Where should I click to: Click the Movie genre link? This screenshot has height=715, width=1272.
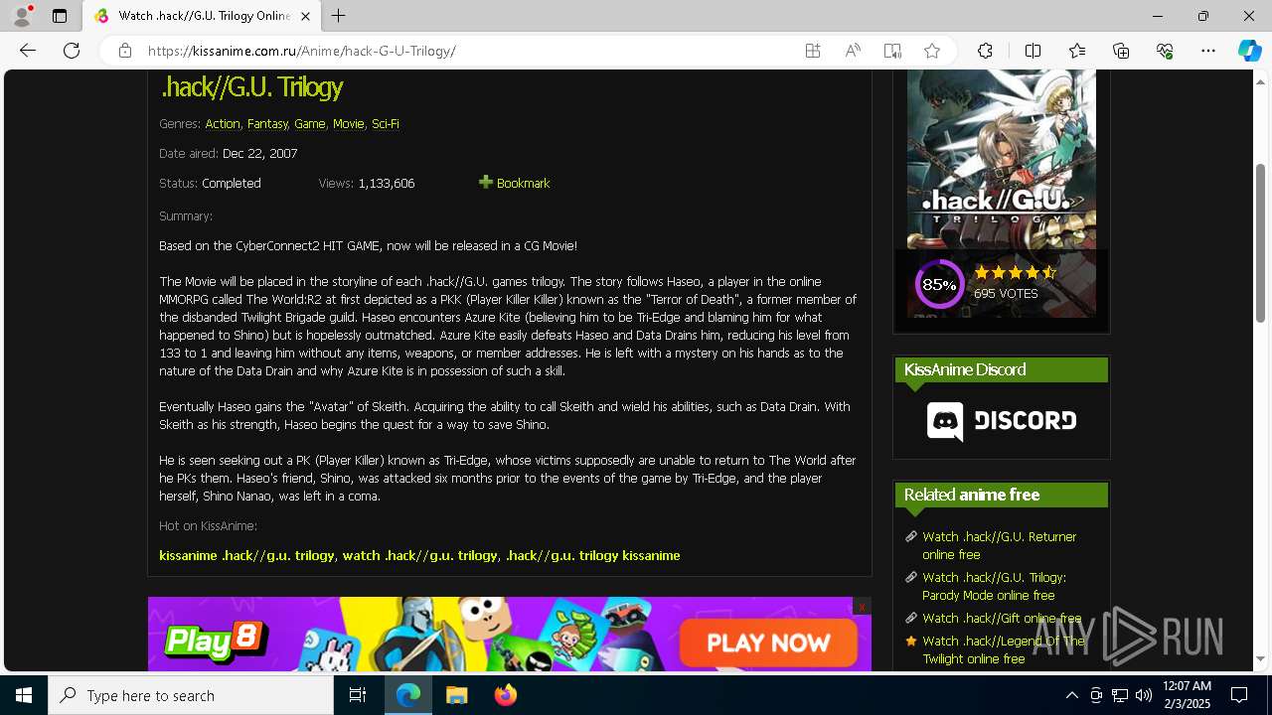(348, 124)
